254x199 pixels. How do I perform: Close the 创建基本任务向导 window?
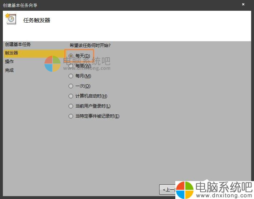(x=243, y=5)
